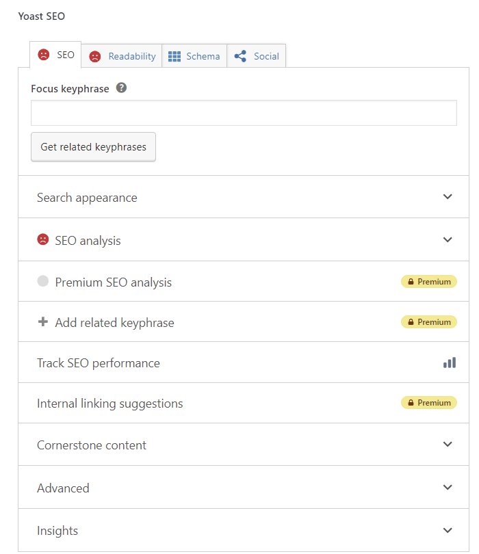Viewport: 479px width, 554px height.
Task: Expand the Search appearance section
Action: (448, 197)
